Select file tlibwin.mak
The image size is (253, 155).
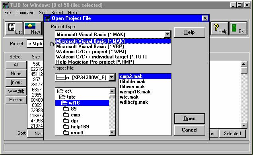pyautogui.click(x=145, y=87)
